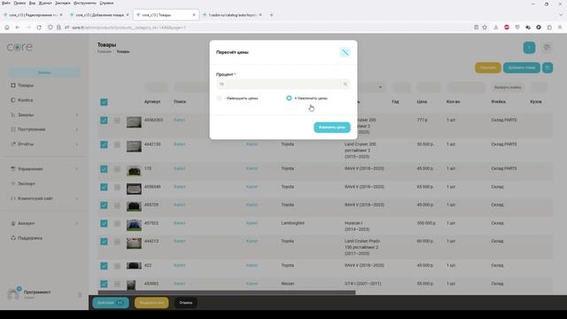567x319 pixels.
Task: Toggle the select-all checkbox in table header
Action: coord(104,102)
